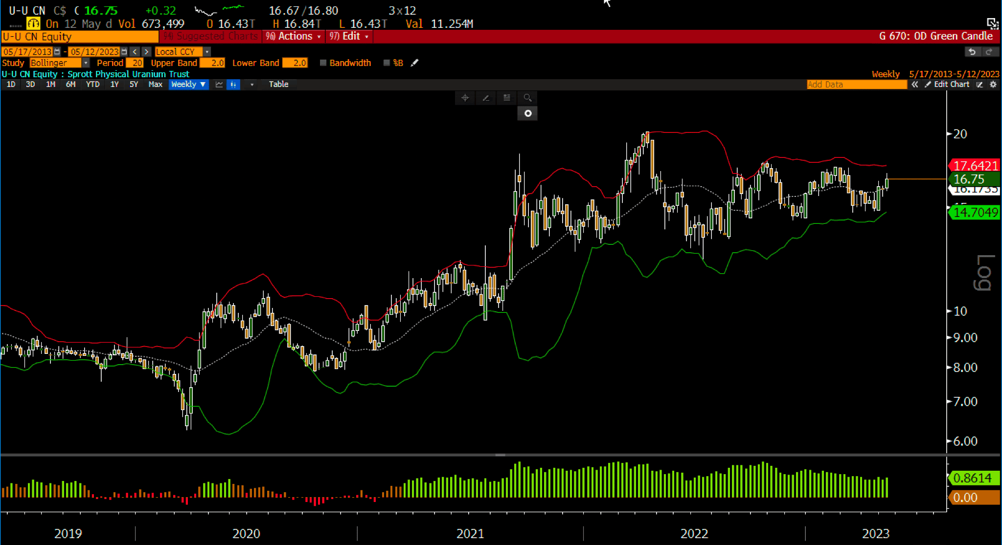Click the undo arrow icon
The width and height of the screenshot is (1002, 545).
tap(972, 52)
